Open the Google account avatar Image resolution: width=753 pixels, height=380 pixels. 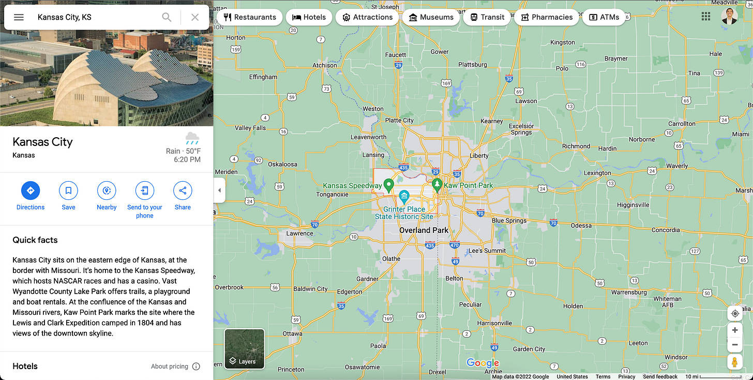pos(730,17)
